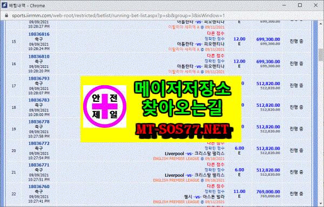Open bet ID 18036810
324x207 pixels.
pos(39,57)
